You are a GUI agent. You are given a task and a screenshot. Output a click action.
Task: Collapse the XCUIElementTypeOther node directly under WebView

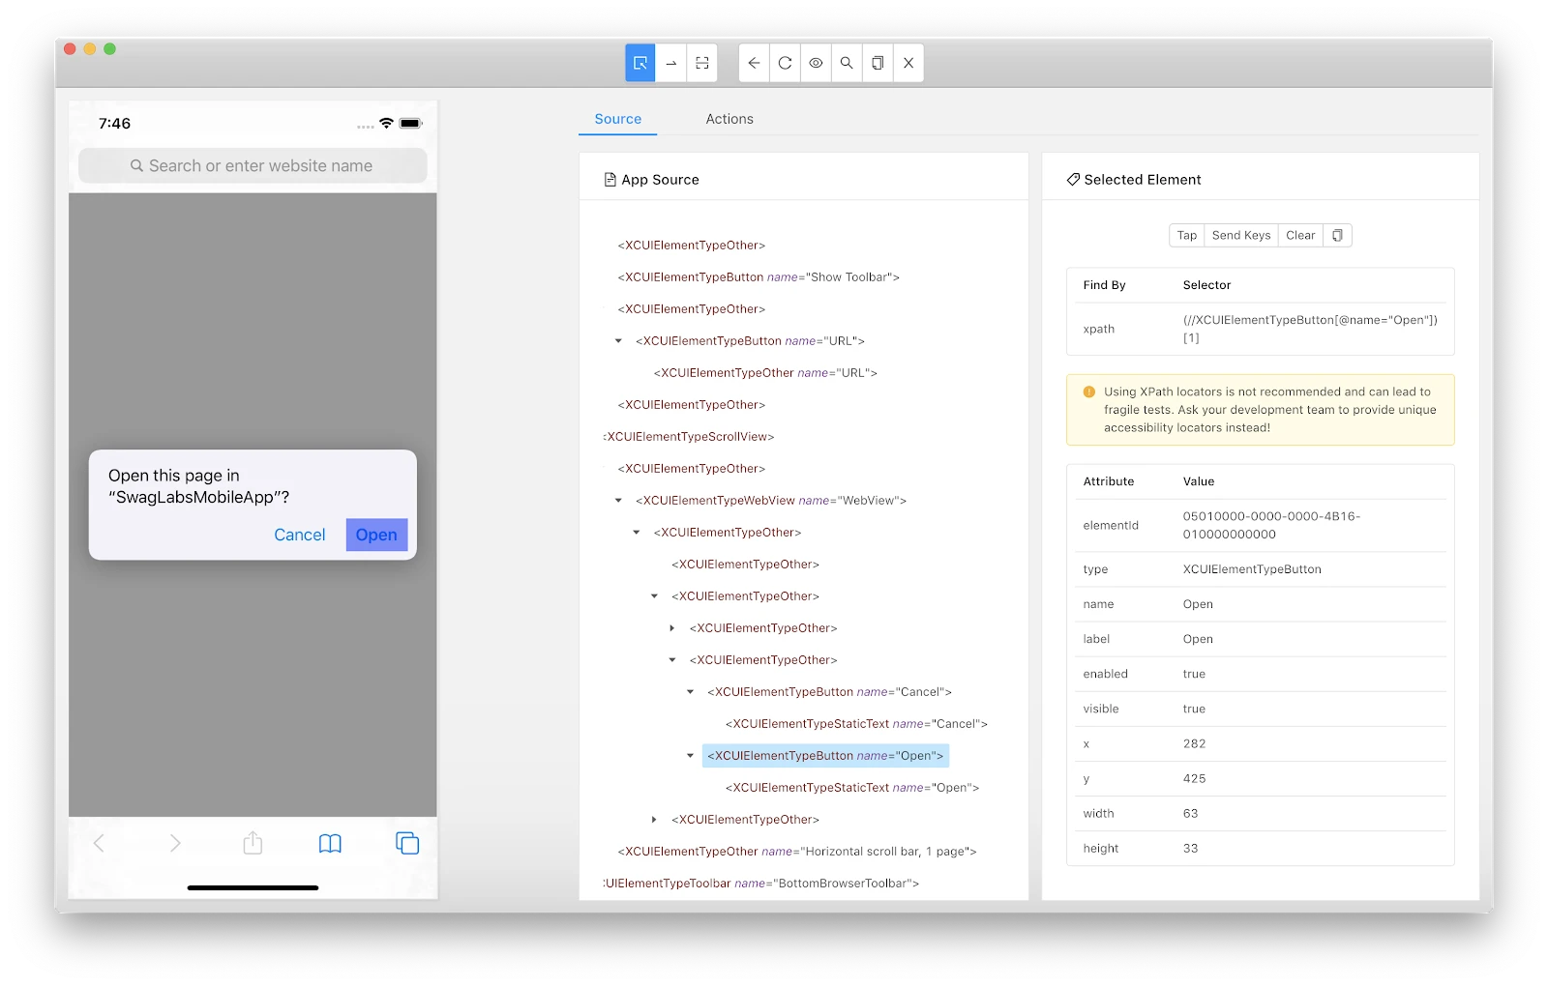(637, 533)
